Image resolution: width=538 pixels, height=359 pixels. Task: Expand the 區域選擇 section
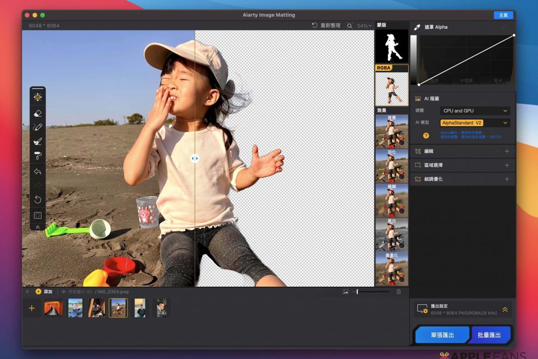tap(507, 165)
